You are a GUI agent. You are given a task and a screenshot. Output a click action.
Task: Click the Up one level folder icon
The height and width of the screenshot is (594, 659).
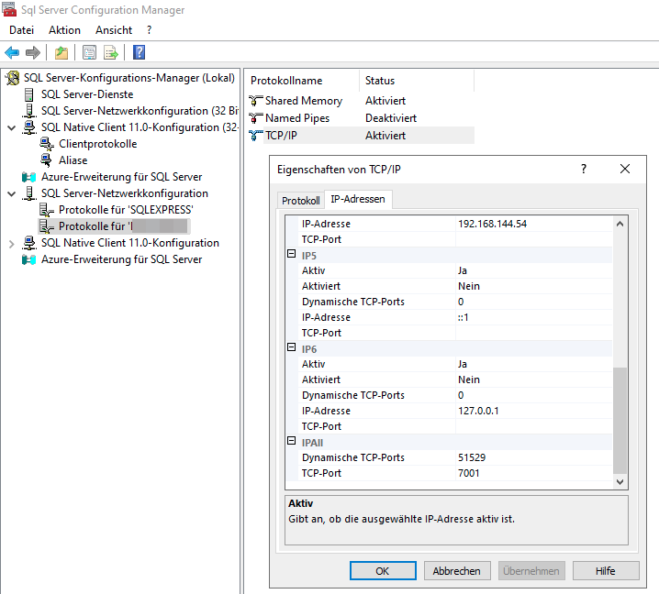(x=61, y=52)
